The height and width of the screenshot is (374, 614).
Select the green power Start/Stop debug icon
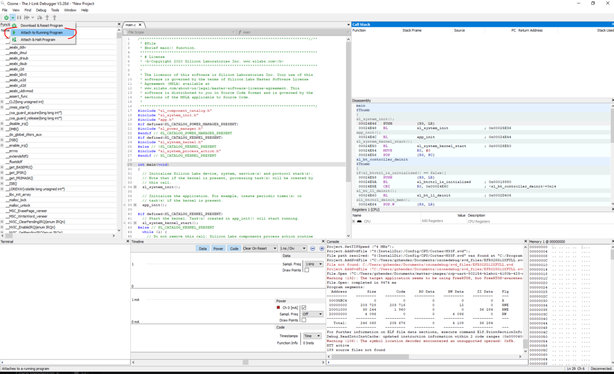click(6, 17)
